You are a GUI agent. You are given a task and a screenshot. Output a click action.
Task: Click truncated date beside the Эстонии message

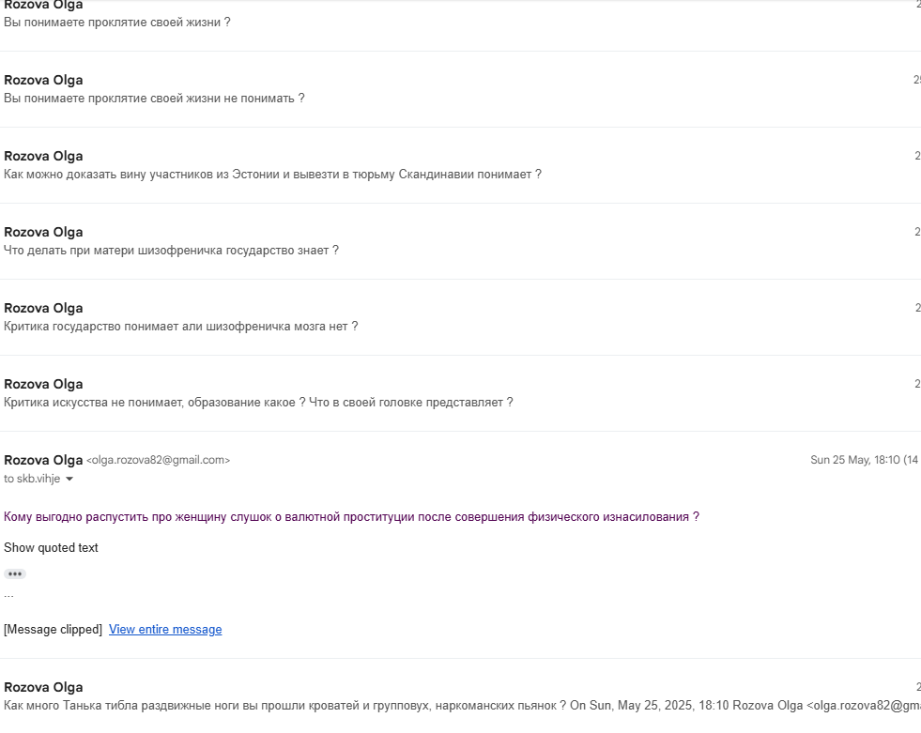click(917, 156)
